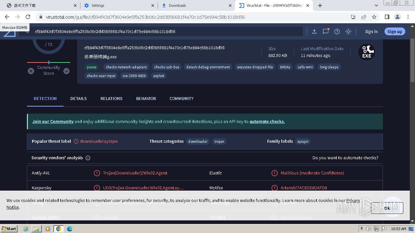
Task: Open Microsoft Edge from the taskbar
Action: point(69,229)
